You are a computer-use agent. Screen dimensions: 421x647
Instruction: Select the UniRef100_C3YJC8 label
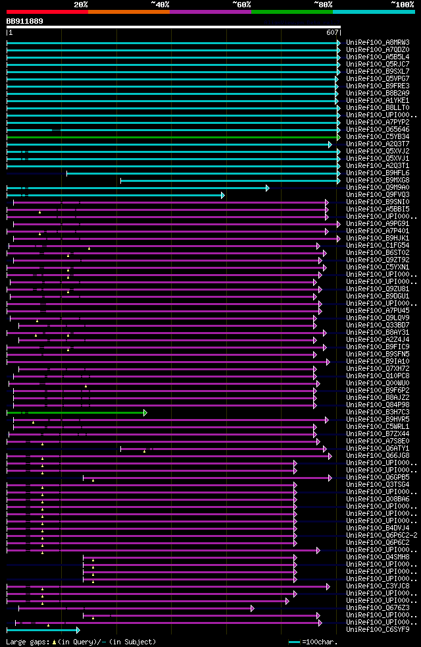tap(378, 586)
